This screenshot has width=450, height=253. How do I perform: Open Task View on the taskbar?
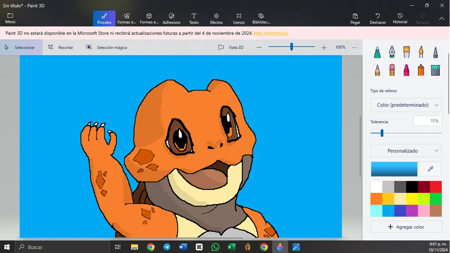[x=118, y=247]
